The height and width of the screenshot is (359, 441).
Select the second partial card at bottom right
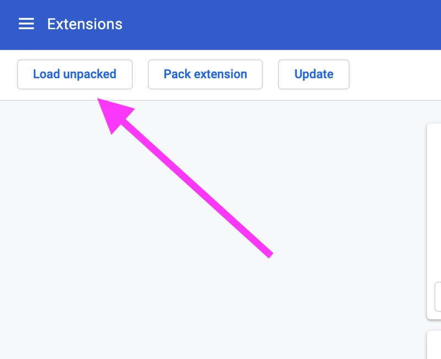[434, 345]
